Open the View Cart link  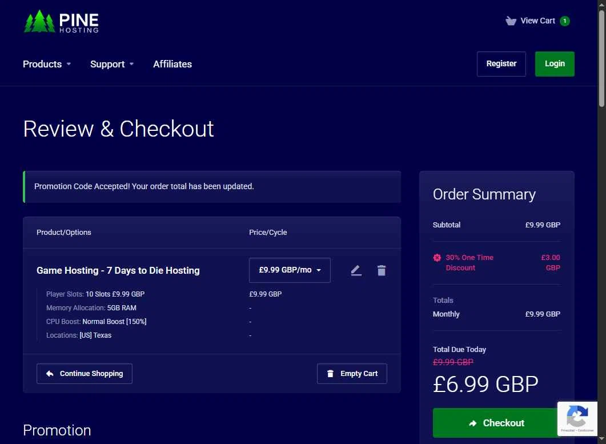537,21
